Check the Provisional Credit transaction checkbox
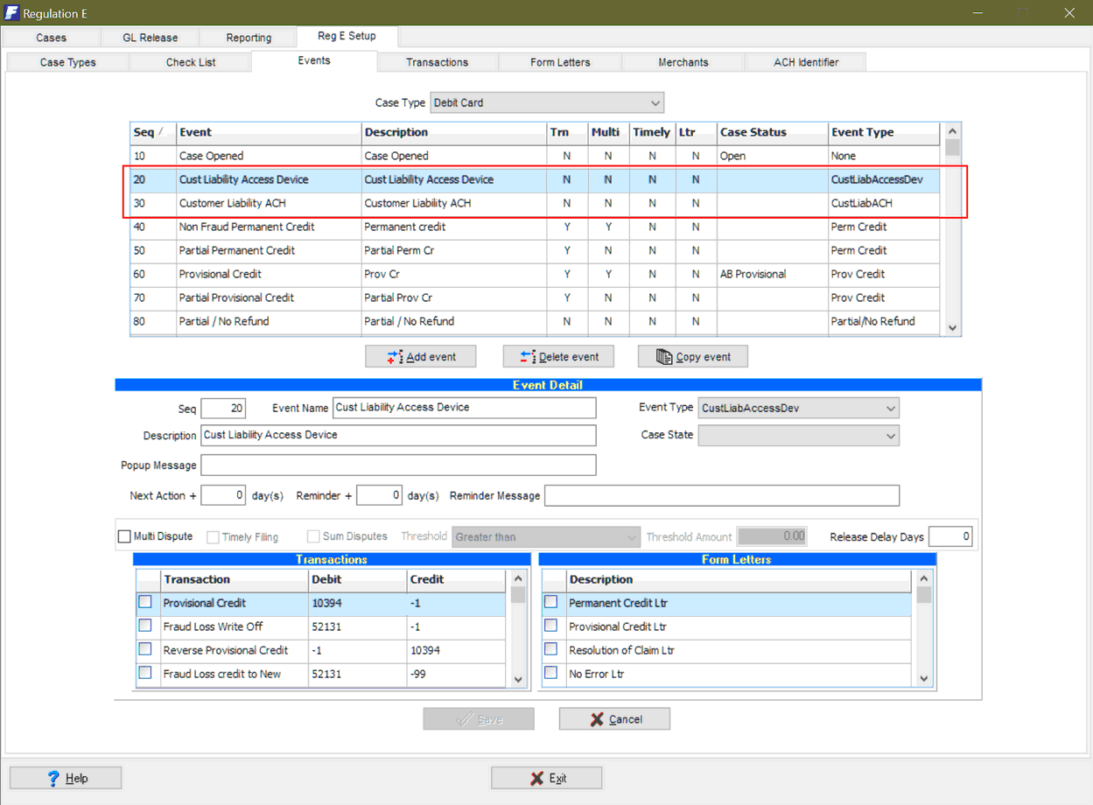The image size is (1093, 805). coord(145,602)
